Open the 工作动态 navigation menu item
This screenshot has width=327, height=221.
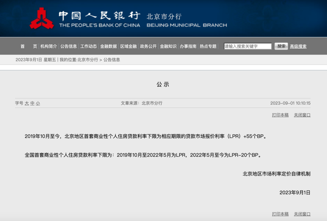89,46
